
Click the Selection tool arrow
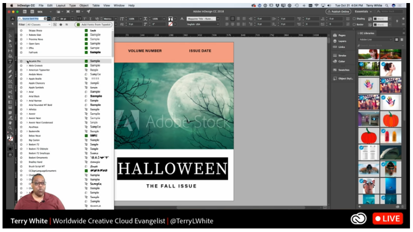[10, 35]
